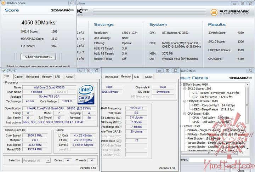Select the Pixel Shader result row
This screenshot has height=172, width=255.
(204, 138)
